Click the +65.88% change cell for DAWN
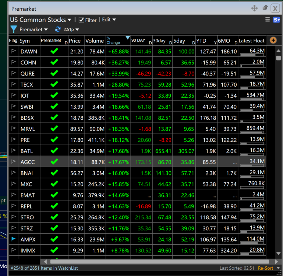The image size is (283, 276). 118,52
